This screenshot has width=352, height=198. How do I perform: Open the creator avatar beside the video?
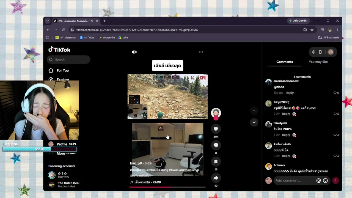[216, 113]
